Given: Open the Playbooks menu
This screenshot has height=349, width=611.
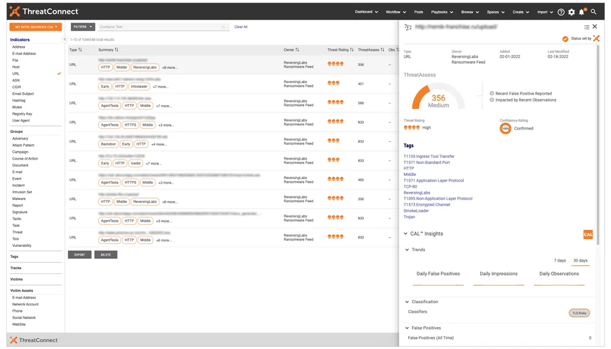Looking at the screenshot, I should point(442,12).
